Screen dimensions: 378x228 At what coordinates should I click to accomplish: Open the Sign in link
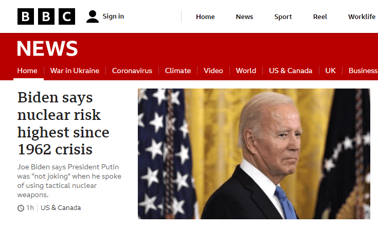click(113, 16)
